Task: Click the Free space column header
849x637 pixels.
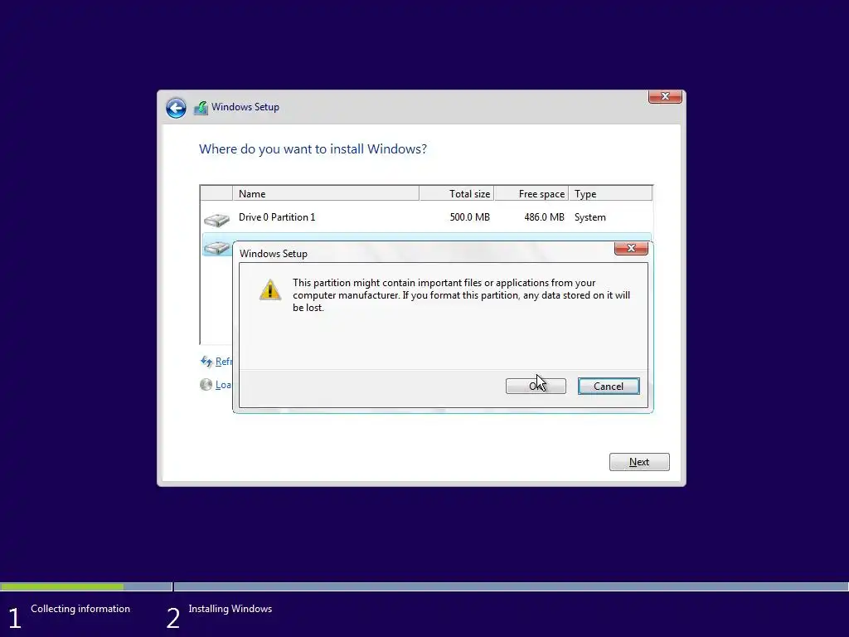Action: tap(531, 193)
